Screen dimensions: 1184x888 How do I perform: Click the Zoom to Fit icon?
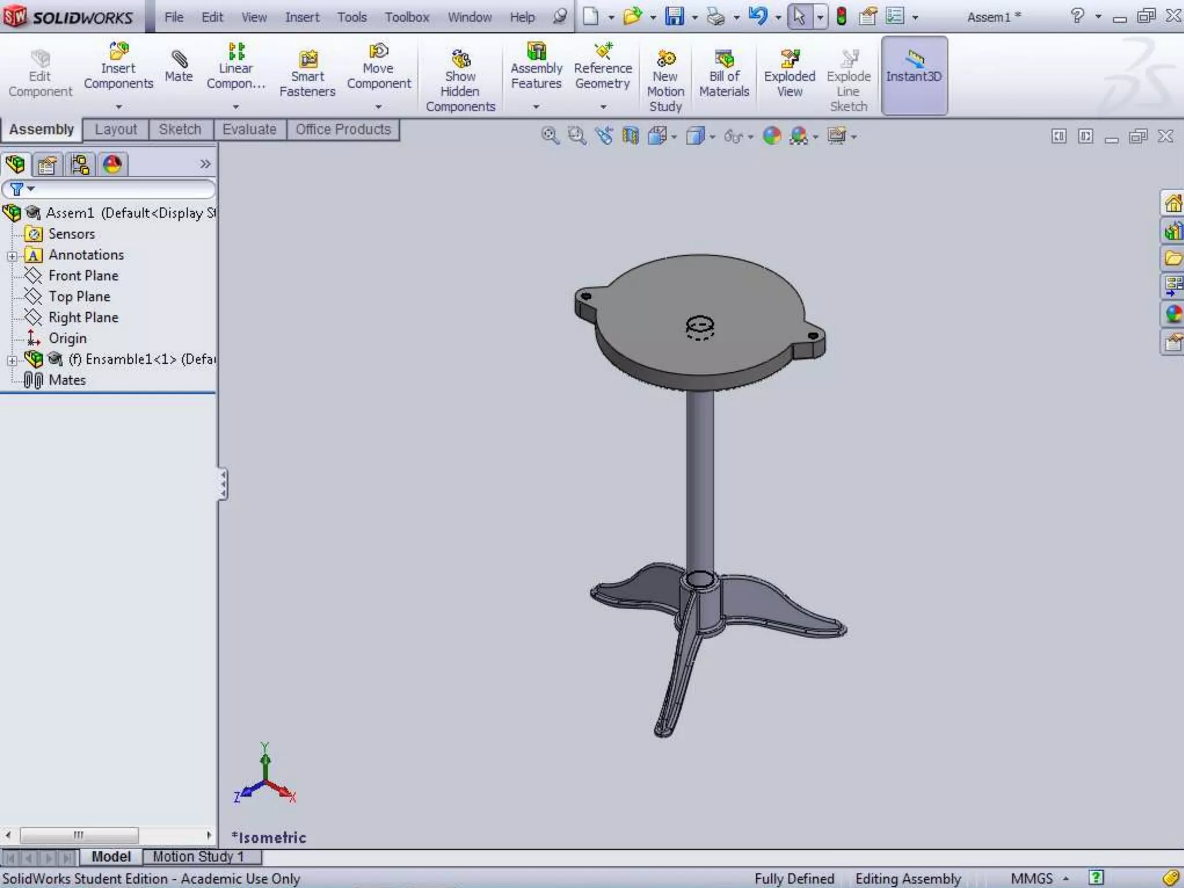pyautogui.click(x=549, y=136)
